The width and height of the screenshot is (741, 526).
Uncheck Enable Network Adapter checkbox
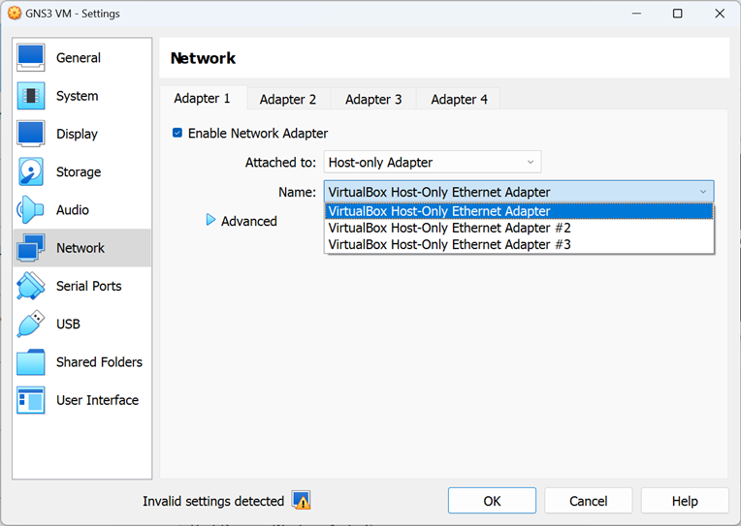pyautogui.click(x=177, y=133)
